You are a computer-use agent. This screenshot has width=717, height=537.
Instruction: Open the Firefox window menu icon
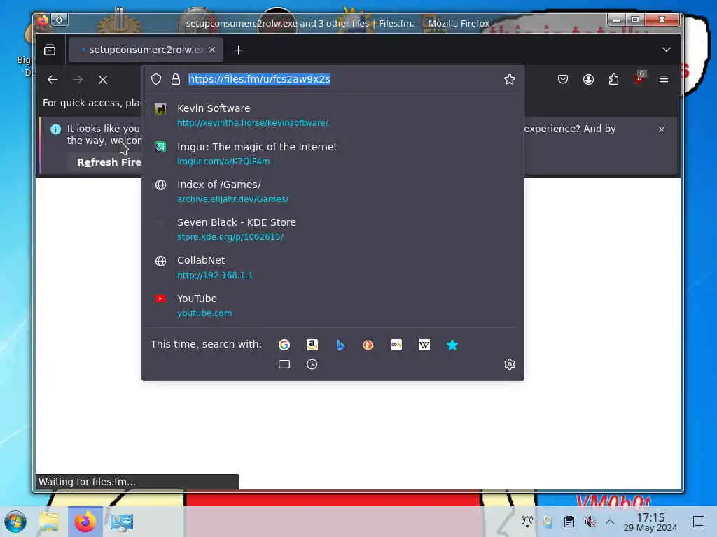click(x=42, y=20)
